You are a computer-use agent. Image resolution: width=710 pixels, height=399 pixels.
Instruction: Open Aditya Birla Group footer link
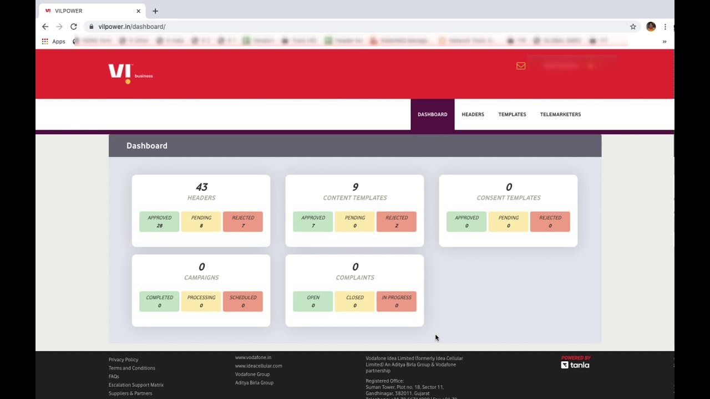[254, 382]
